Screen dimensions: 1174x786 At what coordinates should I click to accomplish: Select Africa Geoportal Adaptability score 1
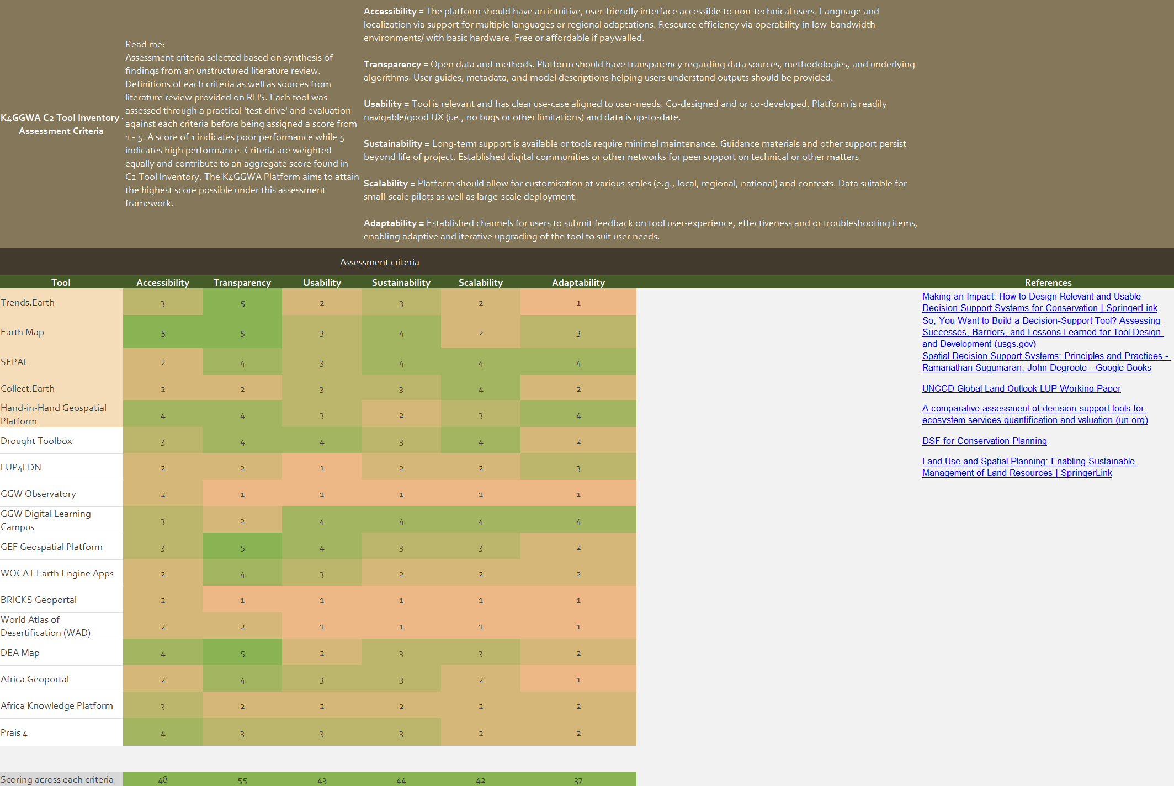click(578, 679)
